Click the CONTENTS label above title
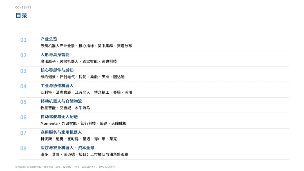Image resolution: width=304 pixels, height=171 pixels. tap(23, 7)
